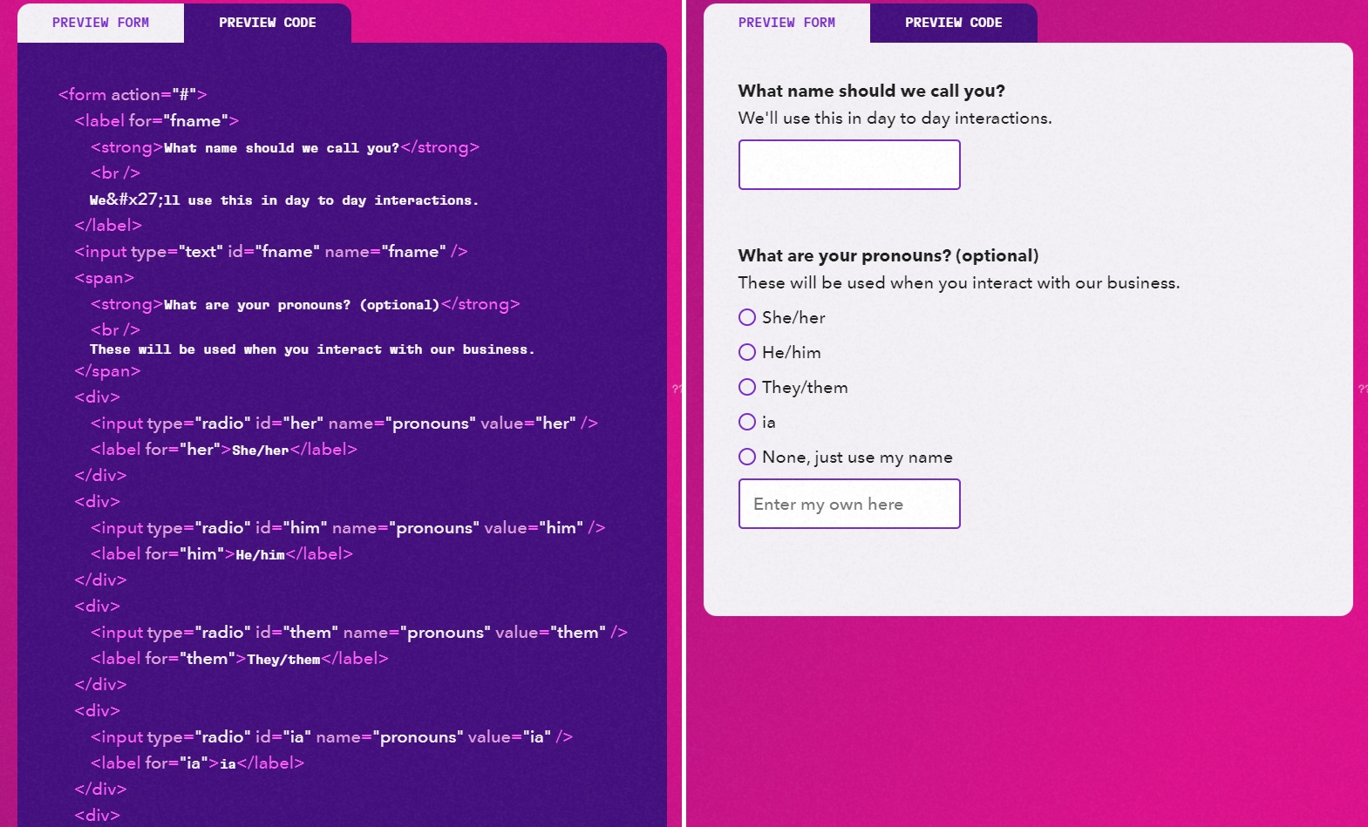Viewport: 1368px width, 827px height.
Task: Click code line for radio input id 'ia'
Action: pos(331,737)
